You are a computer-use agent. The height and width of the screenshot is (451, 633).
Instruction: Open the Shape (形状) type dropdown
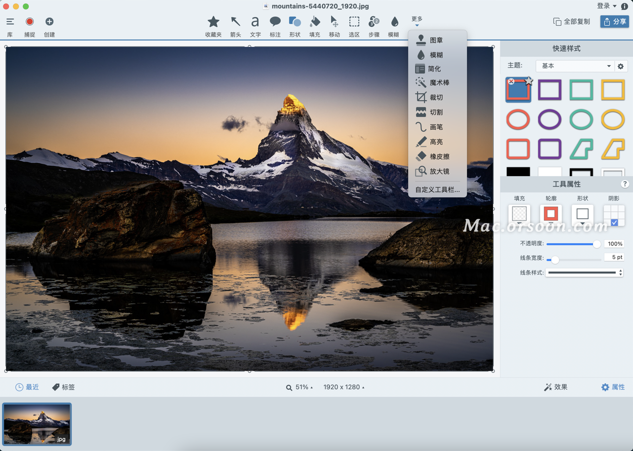583,215
